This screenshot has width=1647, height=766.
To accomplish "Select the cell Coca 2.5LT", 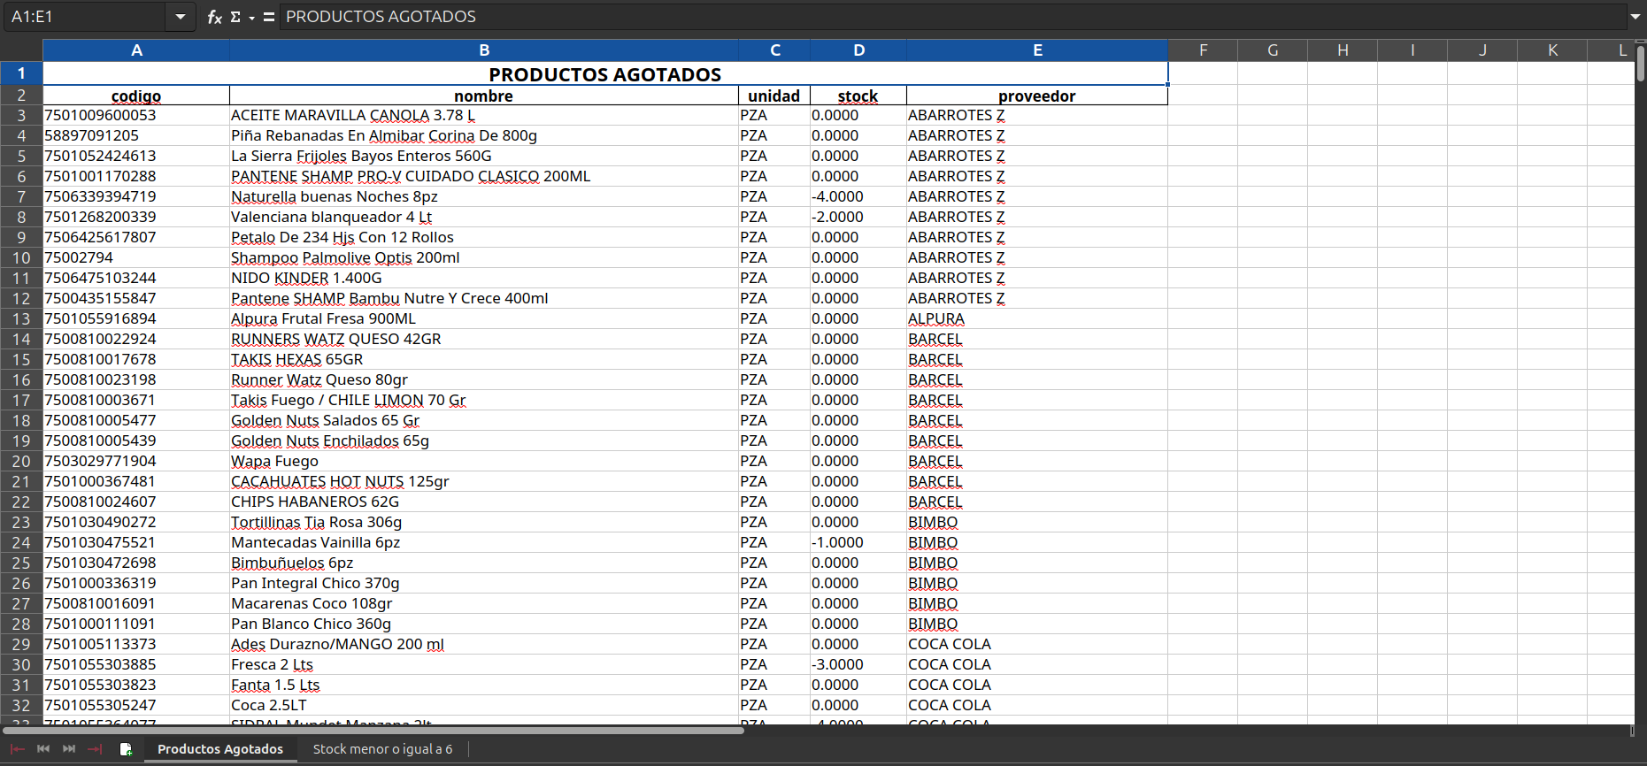I will pos(484,705).
